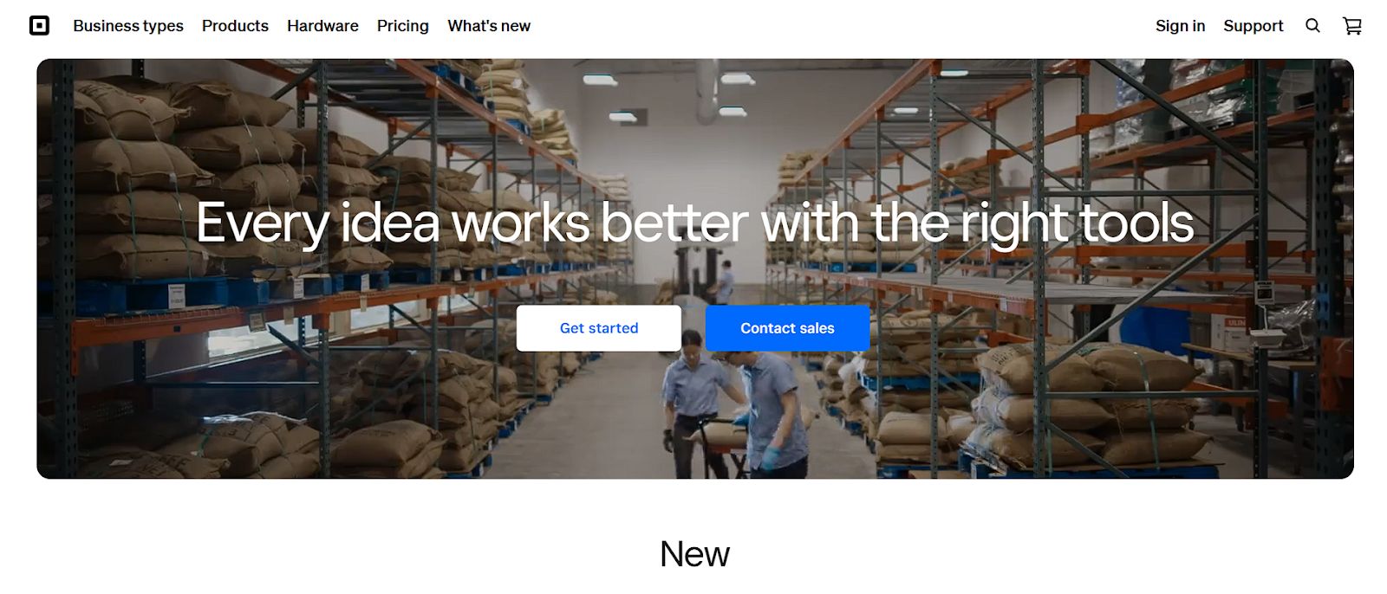Expand the Hardware navigation menu
The height and width of the screenshot is (594, 1387).
[x=322, y=26]
